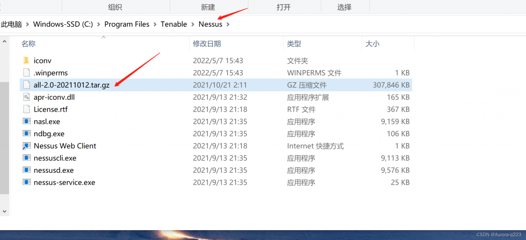Expand the chevron after Program Files
Screen dimensions: 526x240
[x=155, y=24]
